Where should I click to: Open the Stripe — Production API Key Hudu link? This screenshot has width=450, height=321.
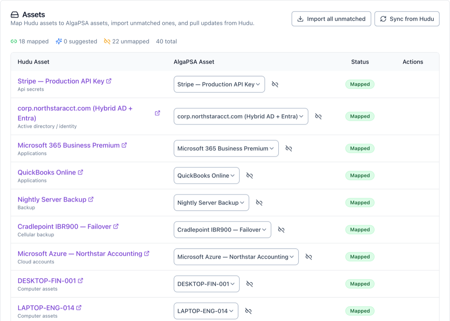61,81
